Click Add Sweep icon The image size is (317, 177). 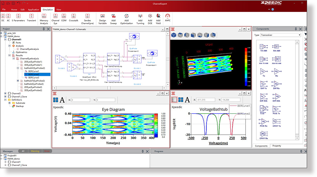(x=113, y=19)
